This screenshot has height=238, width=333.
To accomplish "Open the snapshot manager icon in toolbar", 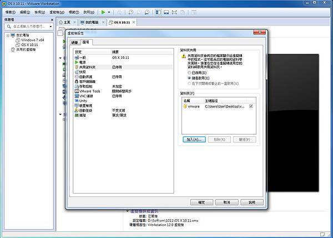I will [x=147, y=12].
